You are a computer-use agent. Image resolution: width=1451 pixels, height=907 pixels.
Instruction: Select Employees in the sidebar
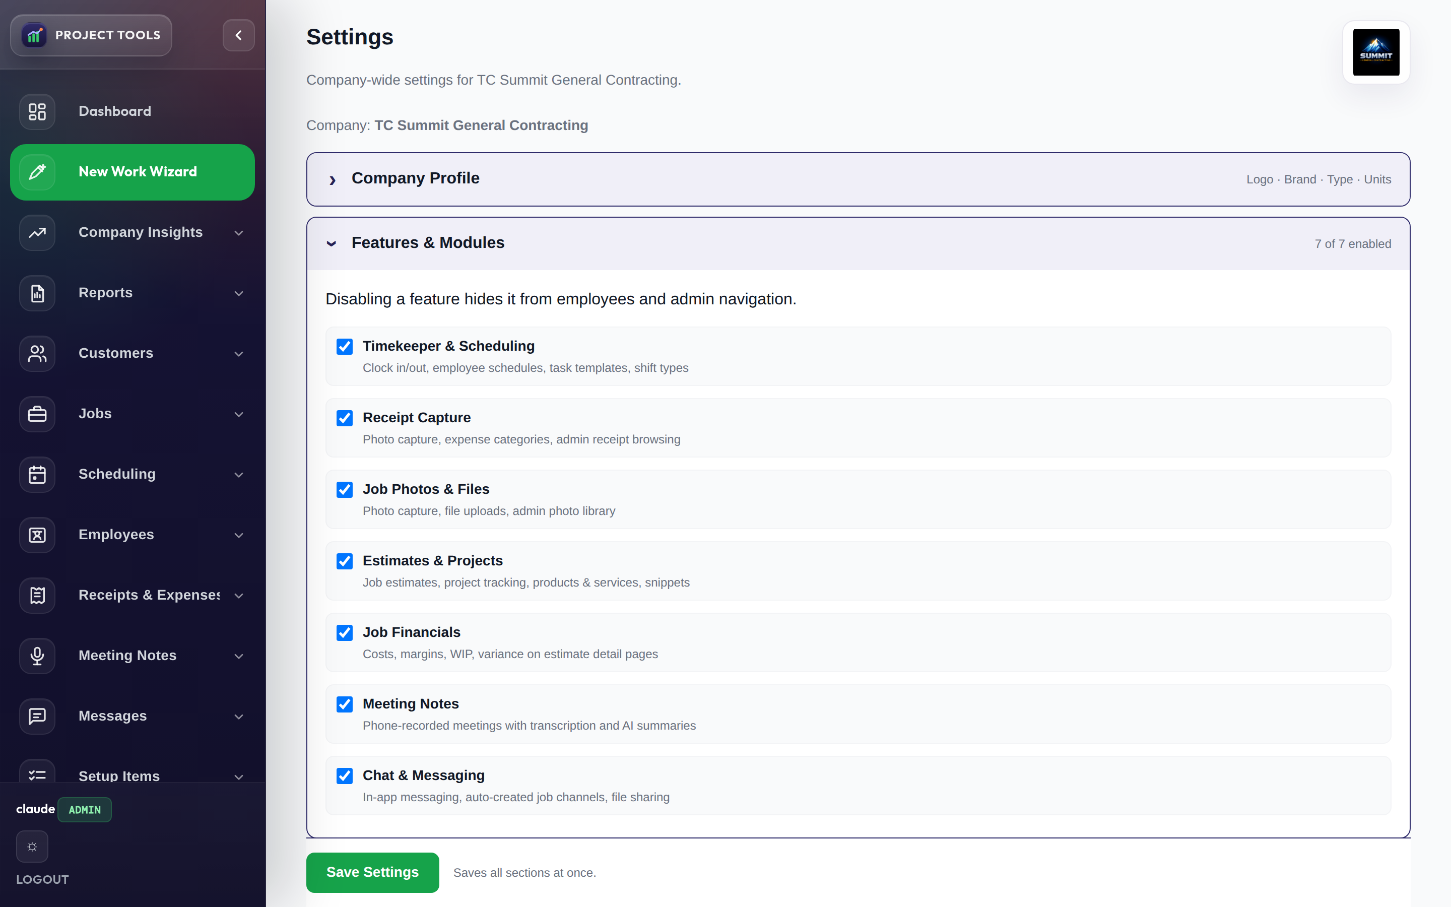pyautogui.click(x=133, y=535)
